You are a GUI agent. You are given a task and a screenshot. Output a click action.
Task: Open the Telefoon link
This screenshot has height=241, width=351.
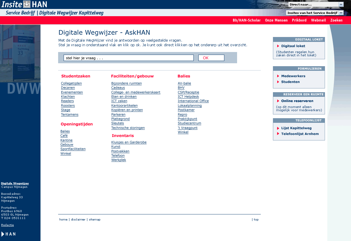pos(118,155)
